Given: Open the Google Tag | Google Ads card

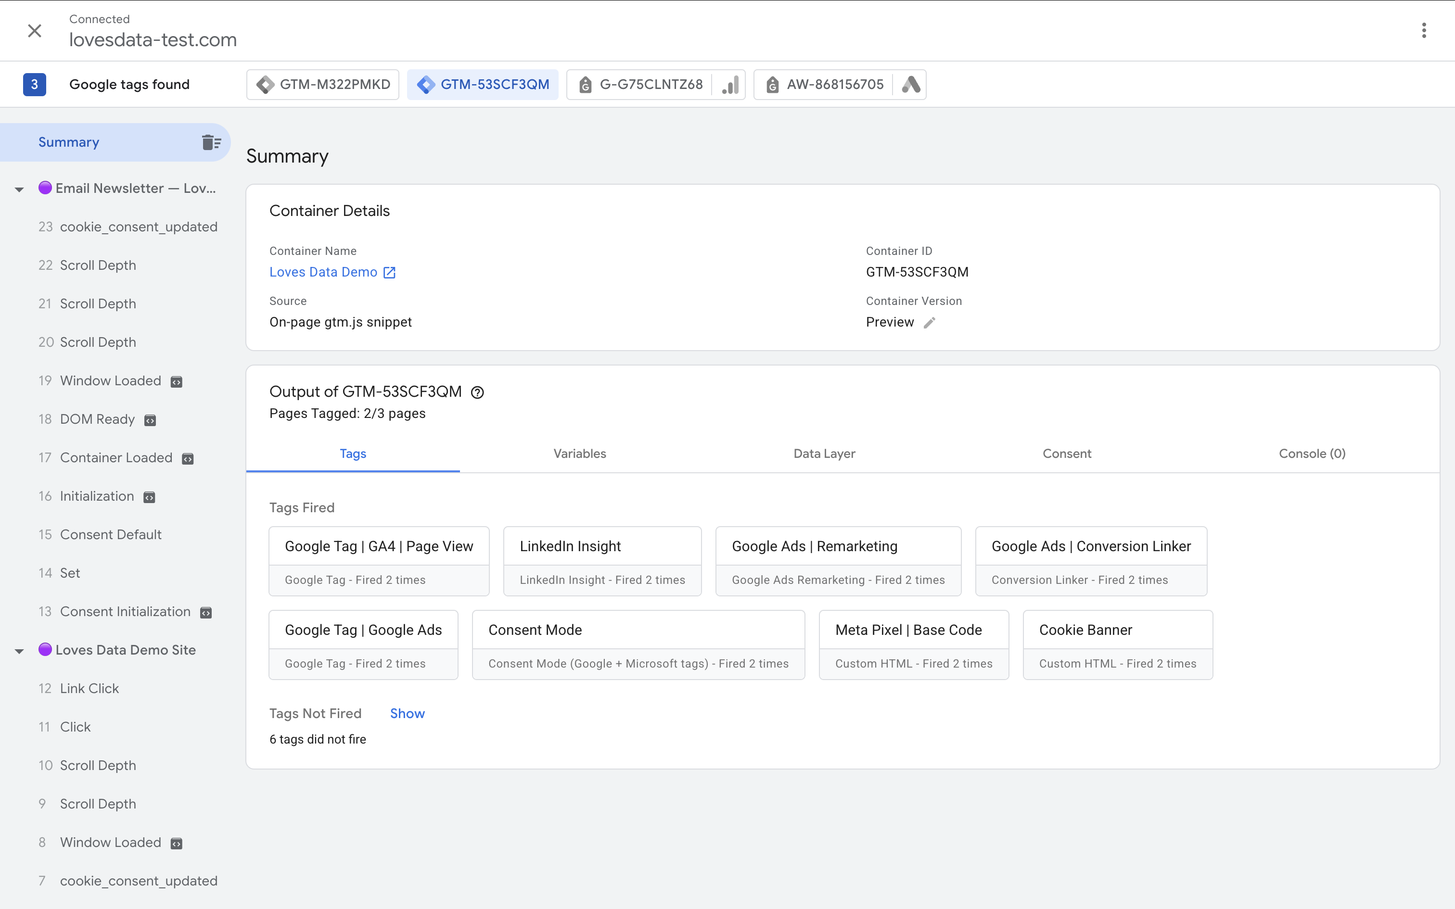Looking at the screenshot, I should click(x=363, y=645).
